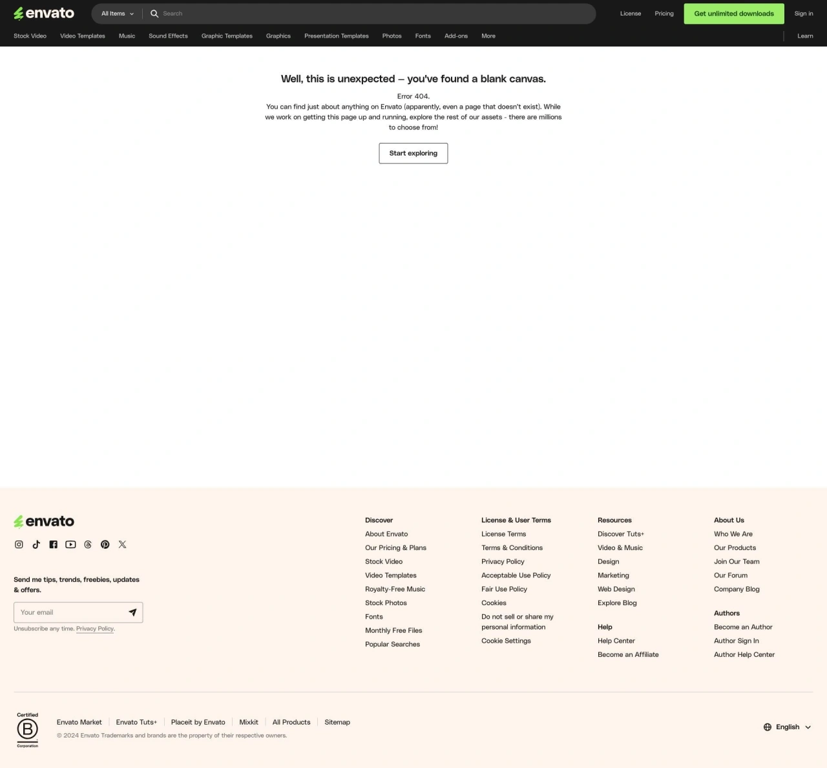
Task: Open Sitemap footer link
Action: (337, 722)
